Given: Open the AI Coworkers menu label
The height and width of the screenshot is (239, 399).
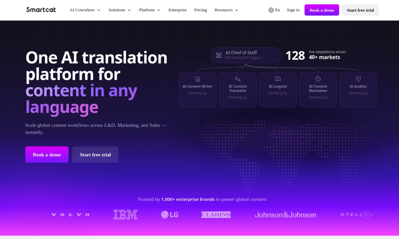Looking at the screenshot, I should click(82, 10).
